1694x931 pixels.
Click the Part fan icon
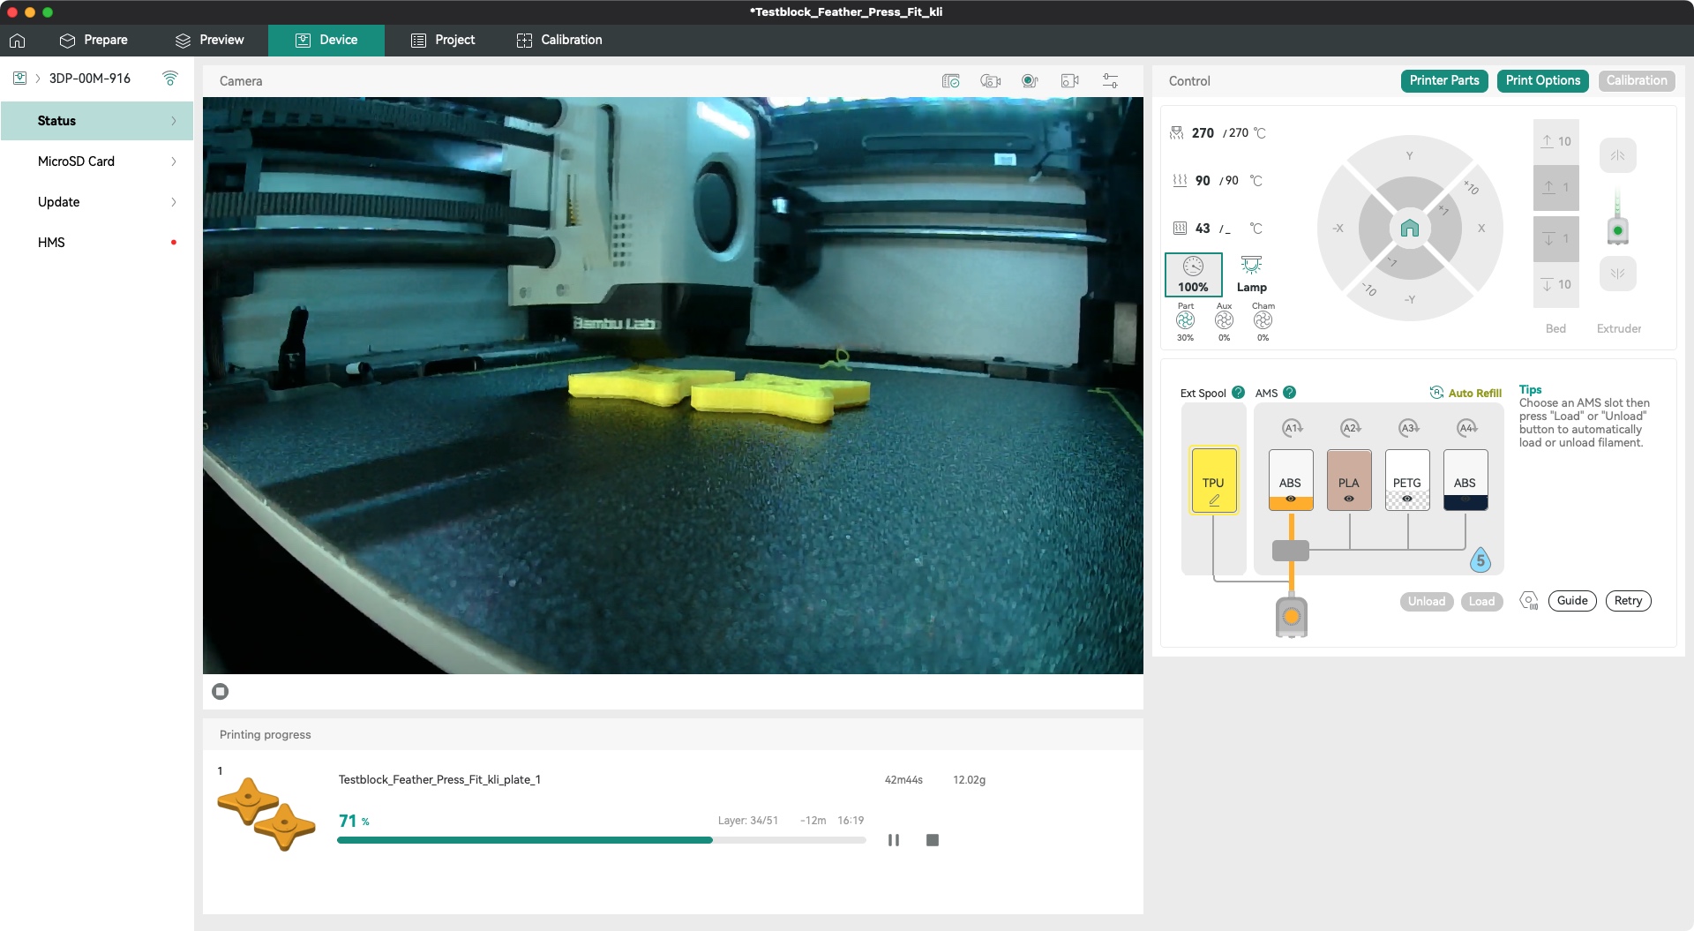coord(1185,320)
